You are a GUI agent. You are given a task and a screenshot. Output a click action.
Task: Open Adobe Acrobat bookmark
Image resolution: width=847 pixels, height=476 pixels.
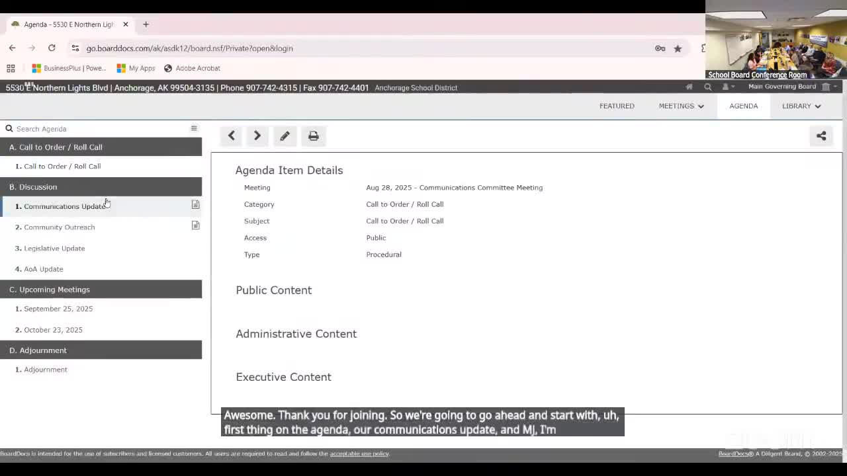point(192,68)
